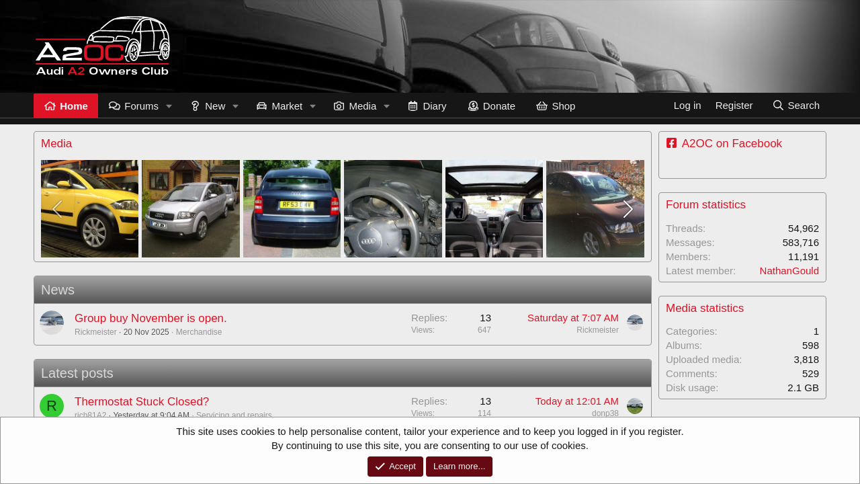Click the Facebook icon in sidebar

(671, 143)
